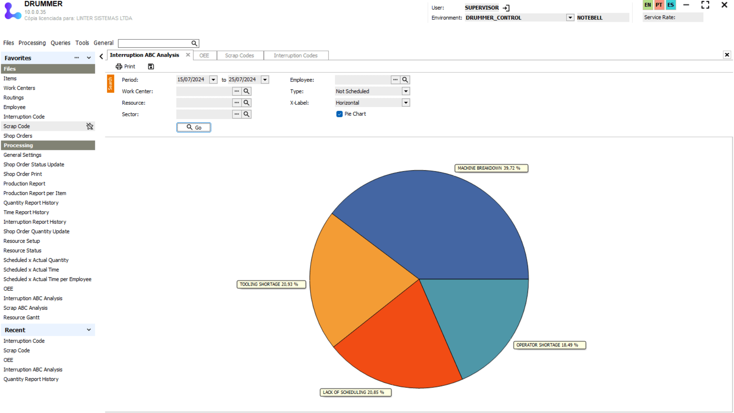The image size is (734, 413).
Task: Uncheck the Pie Chart checkbox
Action: click(339, 114)
